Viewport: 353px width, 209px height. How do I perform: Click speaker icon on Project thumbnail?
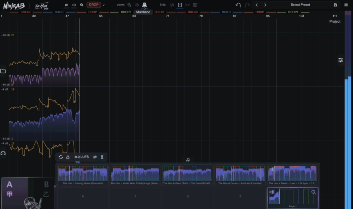pyautogui.click(x=272, y=192)
